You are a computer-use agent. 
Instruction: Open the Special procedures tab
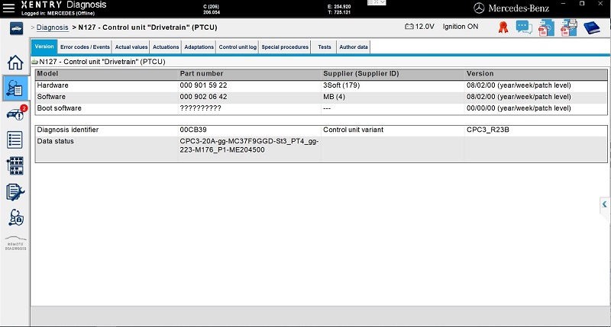[x=285, y=47]
